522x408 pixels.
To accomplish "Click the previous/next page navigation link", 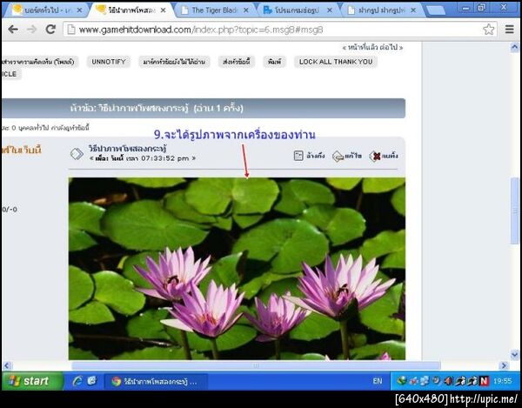I will pos(372,47).
